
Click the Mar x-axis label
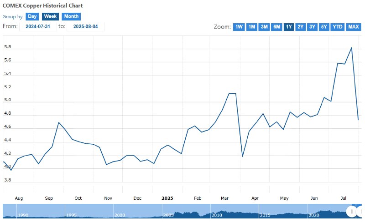224,198
